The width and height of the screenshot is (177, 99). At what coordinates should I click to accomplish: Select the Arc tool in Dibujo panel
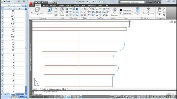88,9
